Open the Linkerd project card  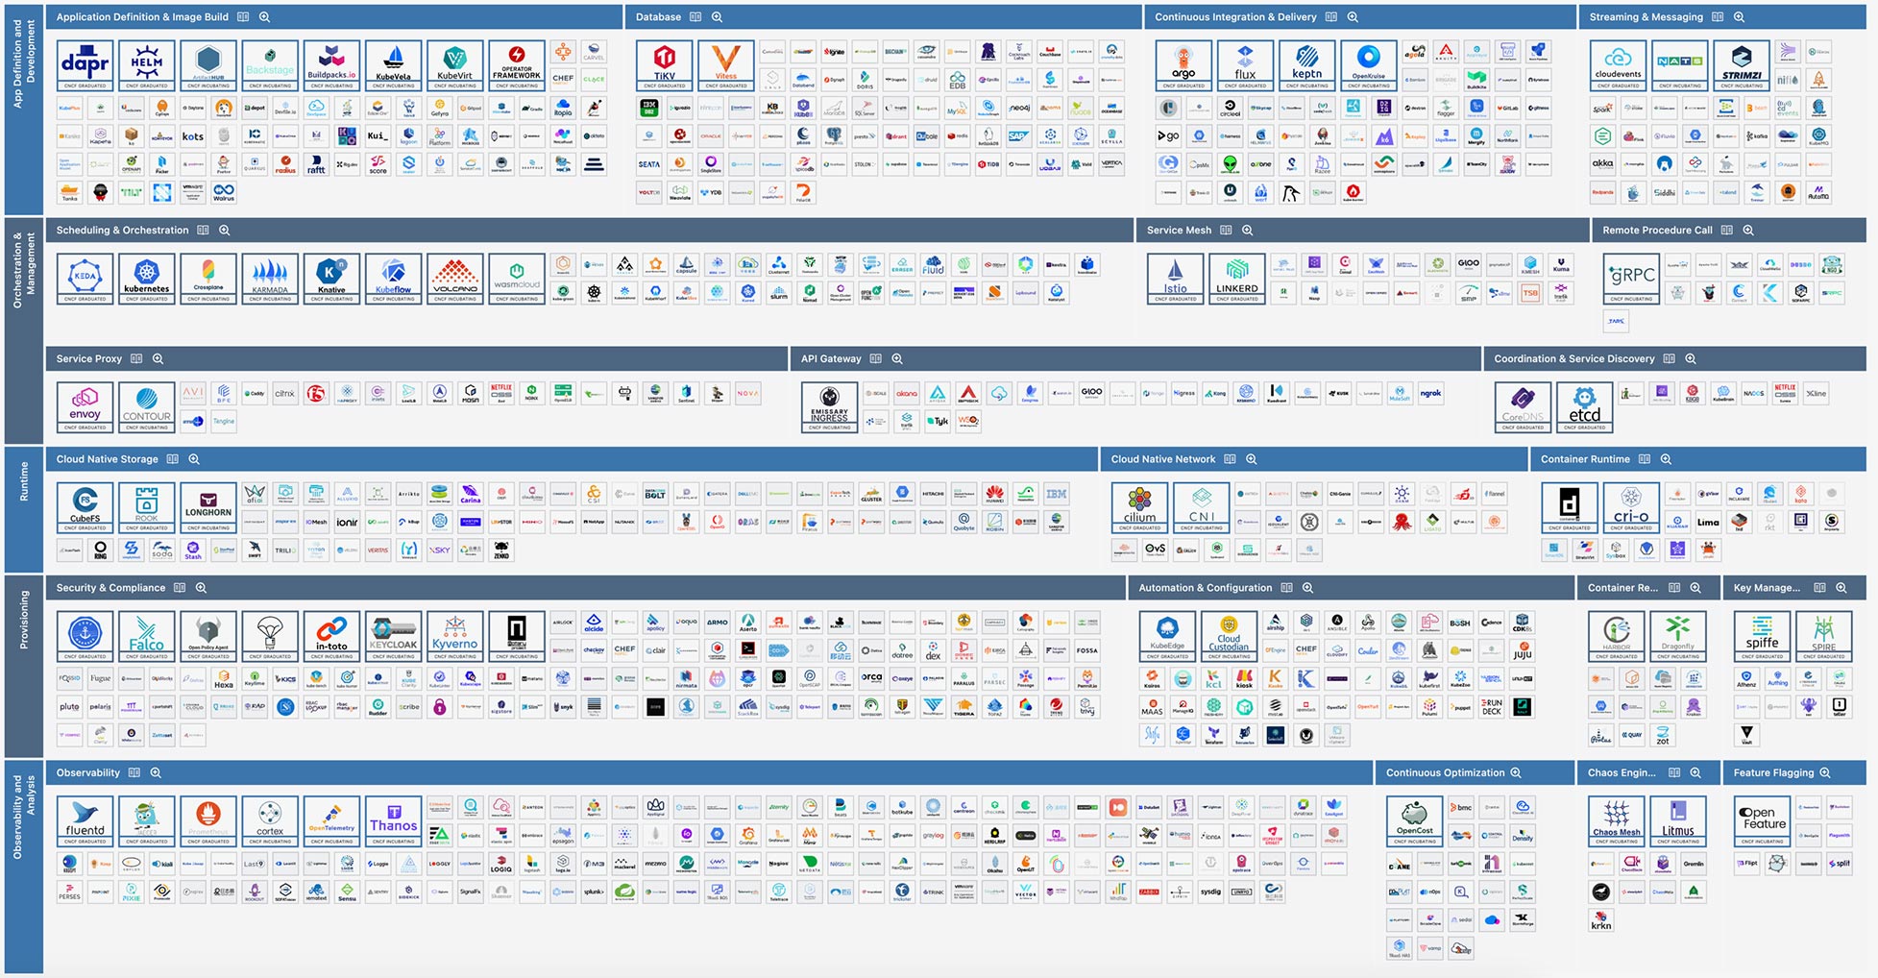tap(1237, 279)
